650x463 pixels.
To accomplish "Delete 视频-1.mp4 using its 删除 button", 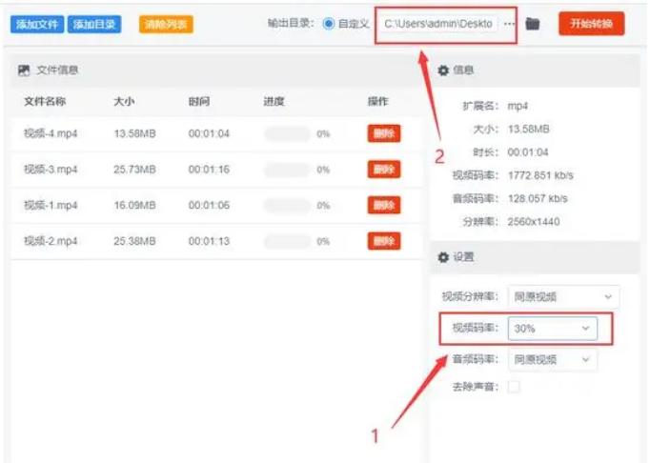I will pyautogui.click(x=384, y=205).
